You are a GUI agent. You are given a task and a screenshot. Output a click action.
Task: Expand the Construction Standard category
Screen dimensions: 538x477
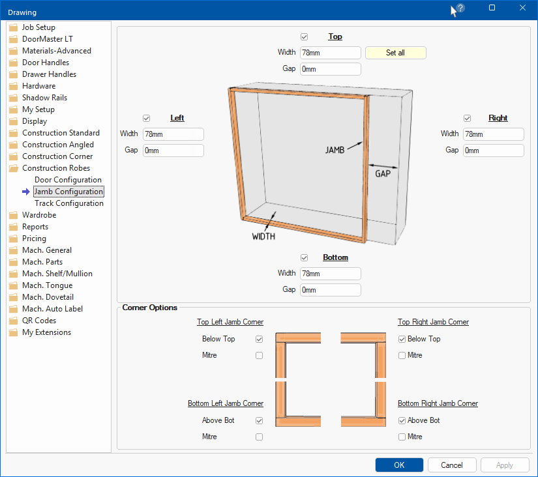click(x=61, y=133)
